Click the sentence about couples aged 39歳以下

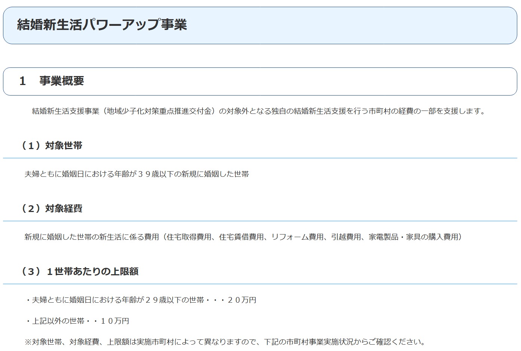tap(137, 174)
